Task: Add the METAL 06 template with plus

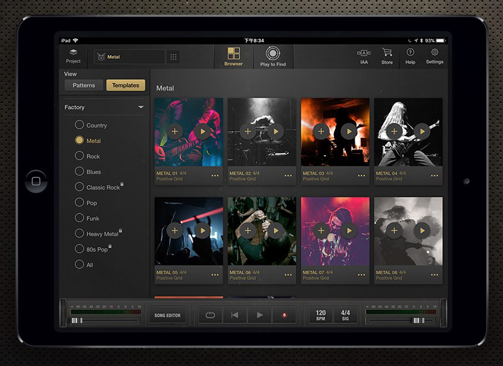Action: pos(248,230)
